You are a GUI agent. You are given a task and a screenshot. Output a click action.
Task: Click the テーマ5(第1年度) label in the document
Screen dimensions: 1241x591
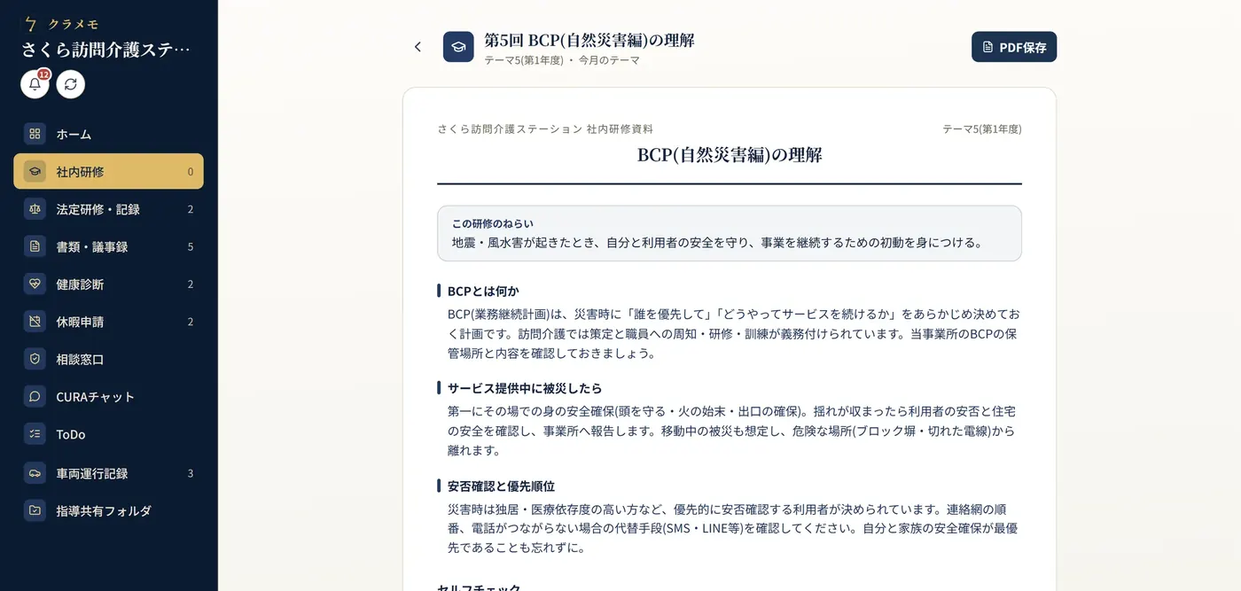pyautogui.click(x=982, y=128)
